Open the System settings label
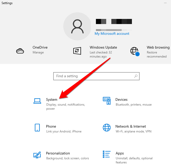 point(51,100)
